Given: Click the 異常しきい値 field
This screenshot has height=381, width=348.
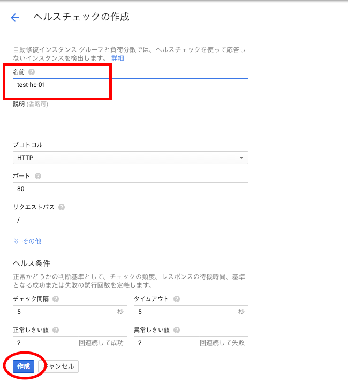Looking at the screenshot, I should click(191, 343).
